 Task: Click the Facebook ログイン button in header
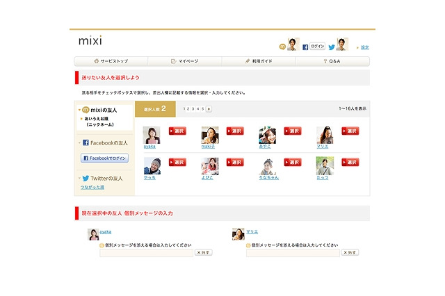[317, 47]
